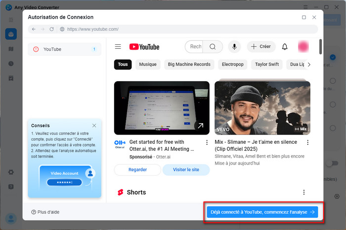
Task: Click the Regarder button
Action: [137, 169]
